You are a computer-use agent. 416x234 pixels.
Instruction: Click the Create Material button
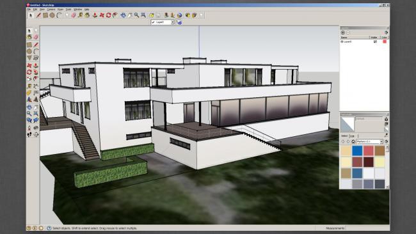(387, 124)
